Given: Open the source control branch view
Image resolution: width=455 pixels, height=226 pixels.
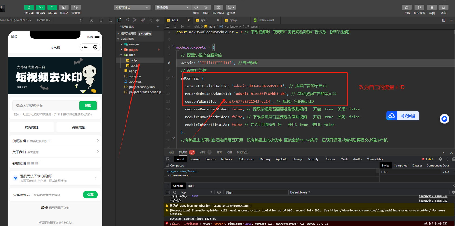Looking at the screenshot, I should click(135, 20).
